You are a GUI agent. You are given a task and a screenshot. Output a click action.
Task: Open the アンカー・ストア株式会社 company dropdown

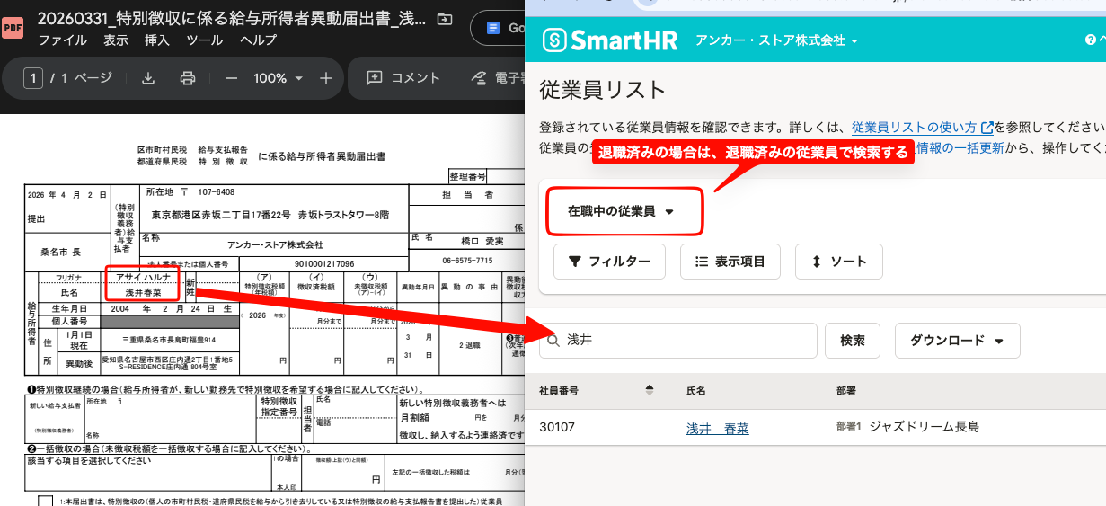pos(776,40)
